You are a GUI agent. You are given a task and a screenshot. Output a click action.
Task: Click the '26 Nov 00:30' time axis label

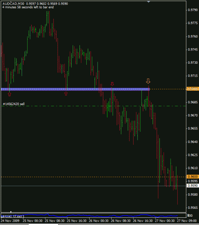coord(99,221)
